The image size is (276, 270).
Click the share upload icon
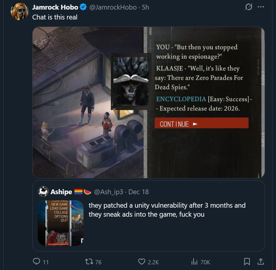(x=261, y=262)
